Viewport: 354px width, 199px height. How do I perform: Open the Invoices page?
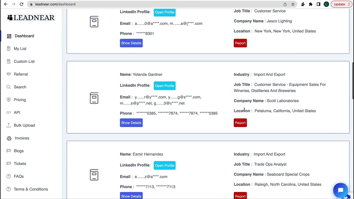[22, 138]
